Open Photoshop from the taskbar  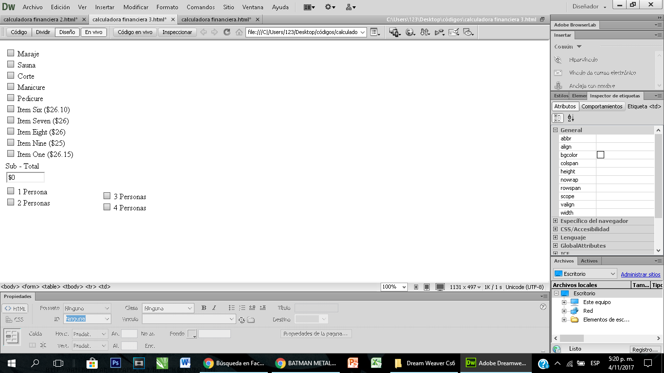click(115, 363)
